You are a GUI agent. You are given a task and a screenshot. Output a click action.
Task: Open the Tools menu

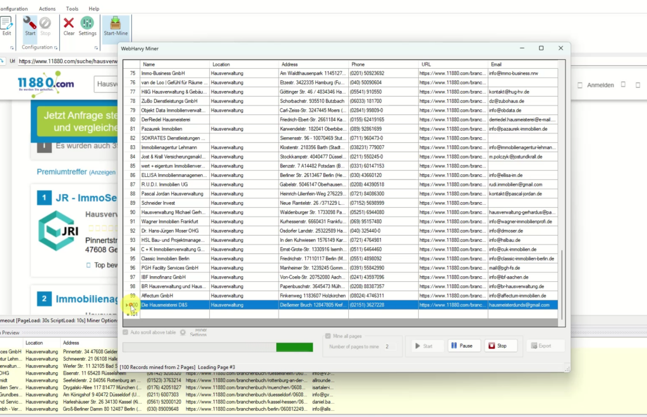pos(72,9)
